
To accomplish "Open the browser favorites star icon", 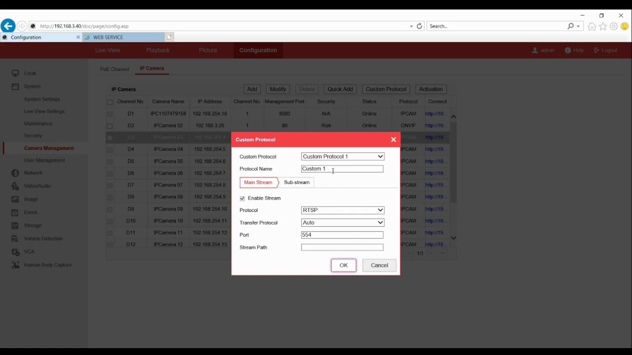I will tap(603, 26).
